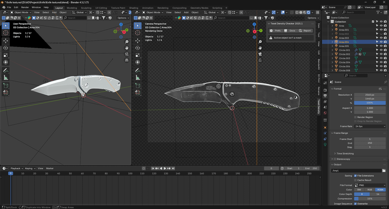Click the Docs button in Texel Density panel
389x209 pixels.
(x=290, y=31)
